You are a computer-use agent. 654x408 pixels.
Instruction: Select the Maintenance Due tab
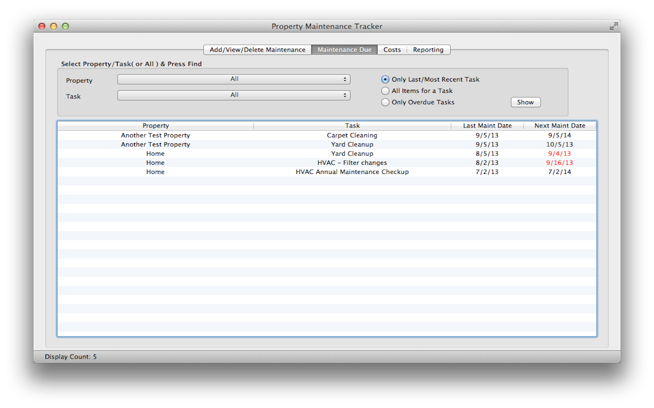pyautogui.click(x=344, y=49)
